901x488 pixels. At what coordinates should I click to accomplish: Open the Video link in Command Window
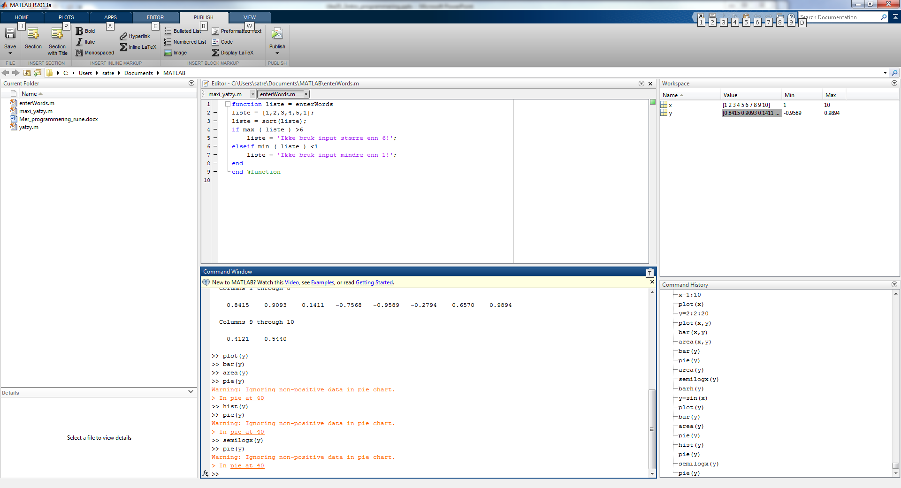point(292,282)
